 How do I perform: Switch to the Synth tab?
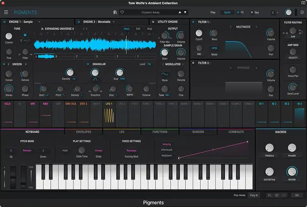point(227,12)
